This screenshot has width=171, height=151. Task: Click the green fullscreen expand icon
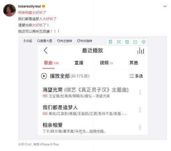point(119,42)
